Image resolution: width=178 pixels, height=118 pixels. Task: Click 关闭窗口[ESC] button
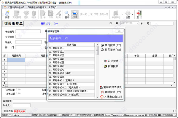pyautogui.click(x=111, y=97)
